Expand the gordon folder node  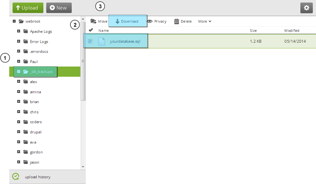tap(18, 152)
